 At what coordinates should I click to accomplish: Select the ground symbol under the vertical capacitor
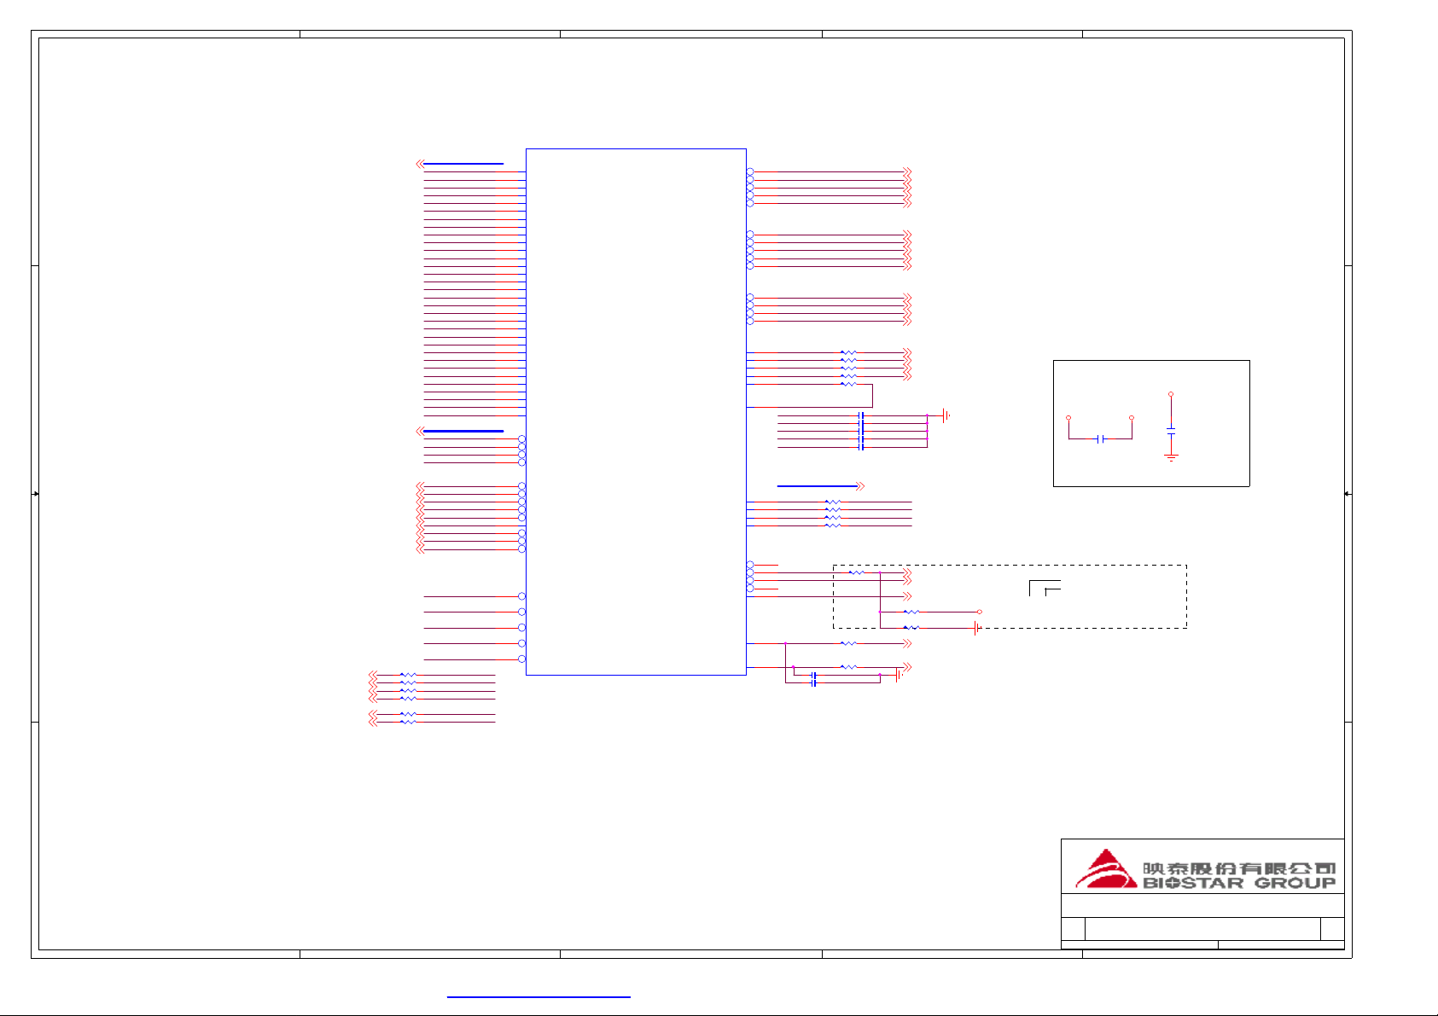click(x=1171, y=458)
